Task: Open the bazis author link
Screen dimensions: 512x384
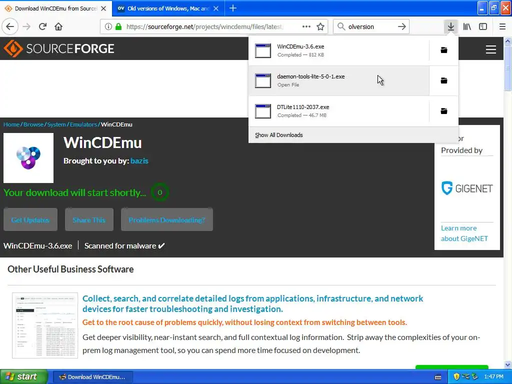Action: 139,160
